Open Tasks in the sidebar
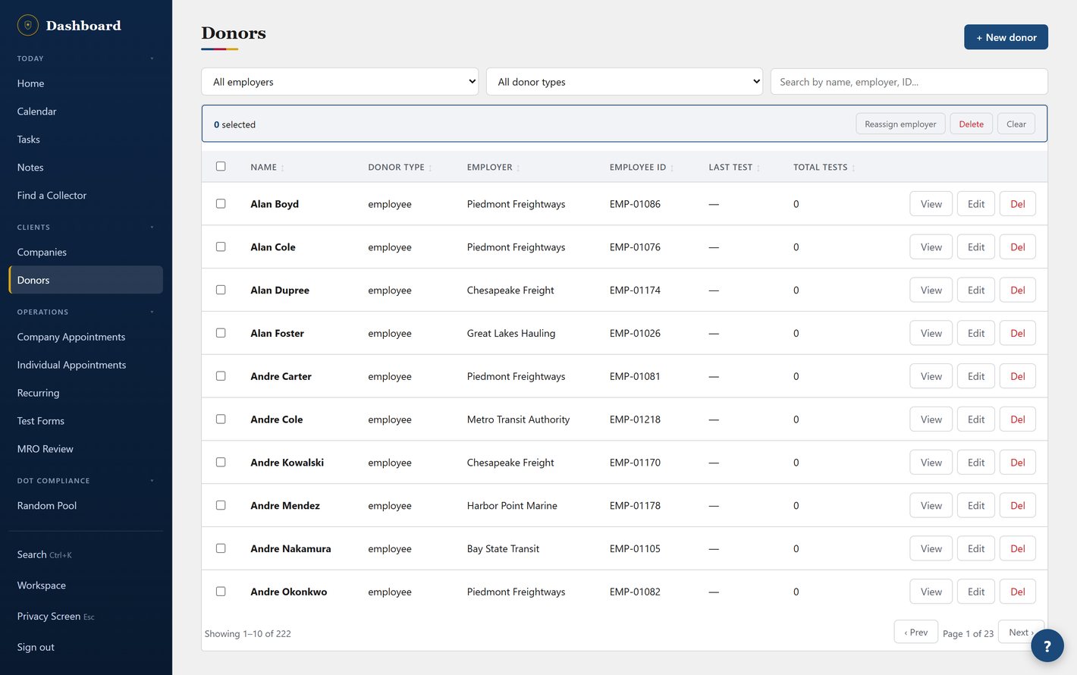 click(86, 140)
